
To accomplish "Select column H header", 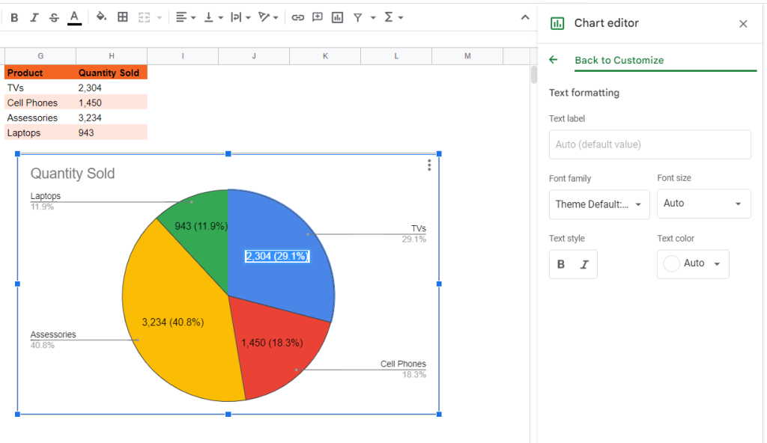I will 112,55.
